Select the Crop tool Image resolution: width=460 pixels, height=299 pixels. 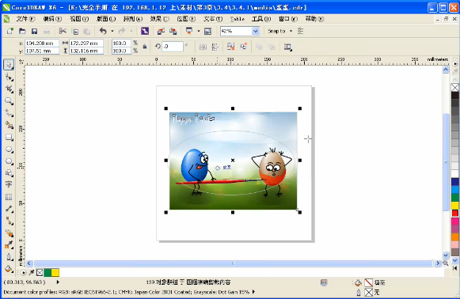coord(9,89)
